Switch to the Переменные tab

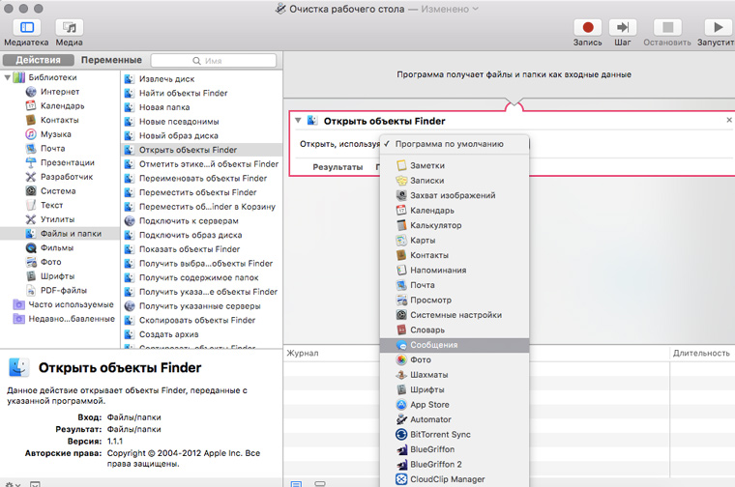tap(111, 60)
